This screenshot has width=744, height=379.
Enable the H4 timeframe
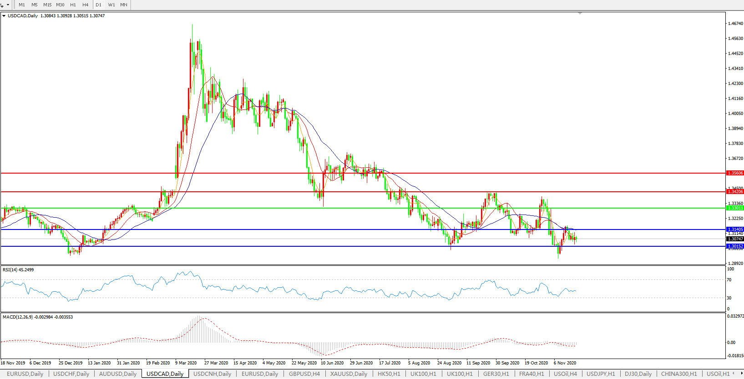86,5
